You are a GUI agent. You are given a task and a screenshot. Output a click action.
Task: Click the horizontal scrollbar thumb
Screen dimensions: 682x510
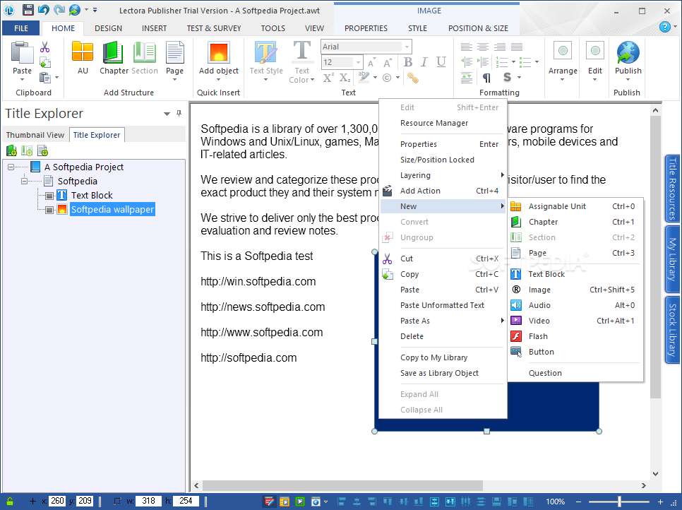[342, 485]
